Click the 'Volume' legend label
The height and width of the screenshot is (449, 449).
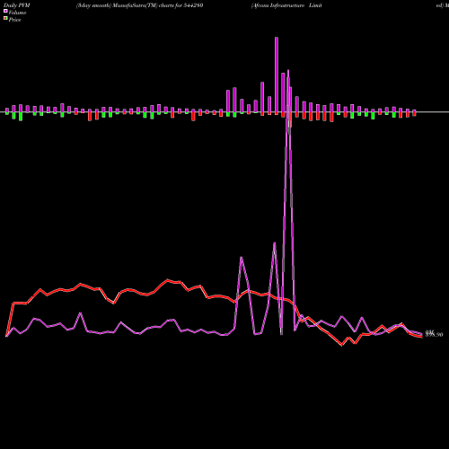(x=17, y=13)
